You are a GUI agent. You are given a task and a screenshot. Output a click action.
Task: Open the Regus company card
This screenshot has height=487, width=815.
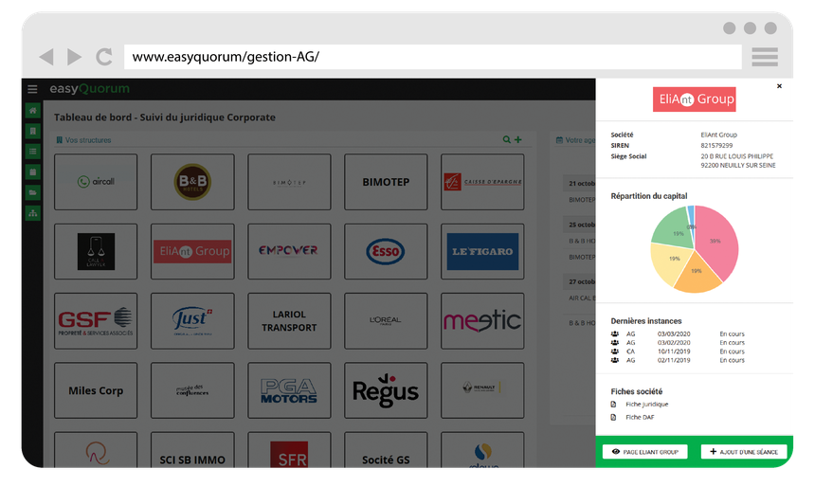point(386,390)
